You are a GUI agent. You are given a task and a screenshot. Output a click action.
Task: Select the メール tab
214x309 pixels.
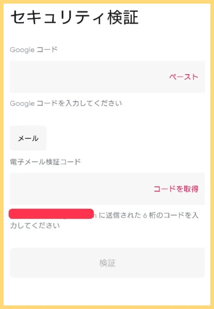pos(28,138)
